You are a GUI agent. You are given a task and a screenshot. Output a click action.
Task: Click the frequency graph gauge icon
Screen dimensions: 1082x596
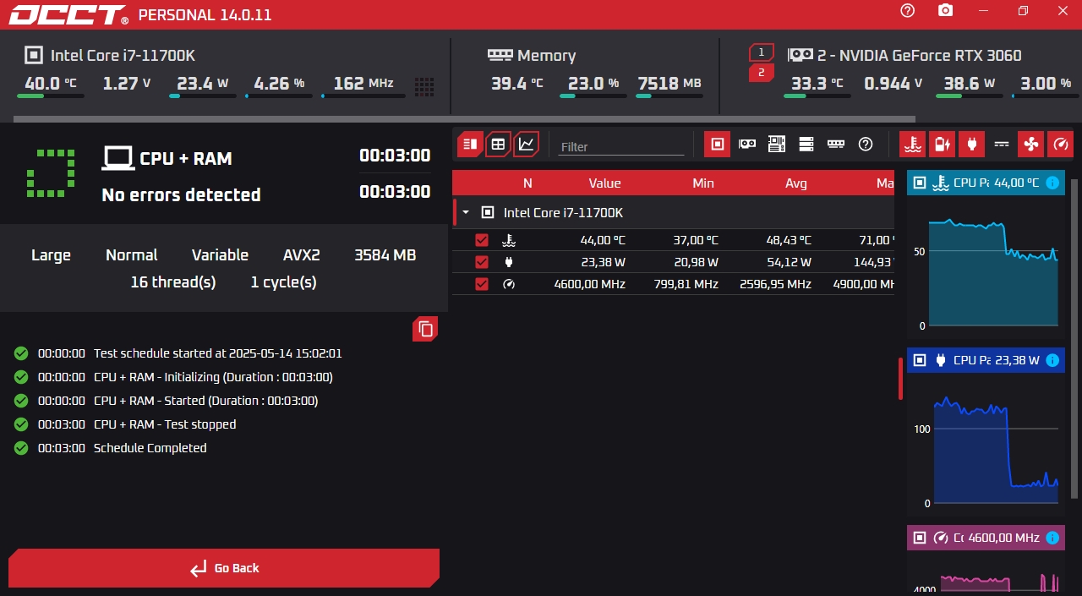tap(941, 538)
